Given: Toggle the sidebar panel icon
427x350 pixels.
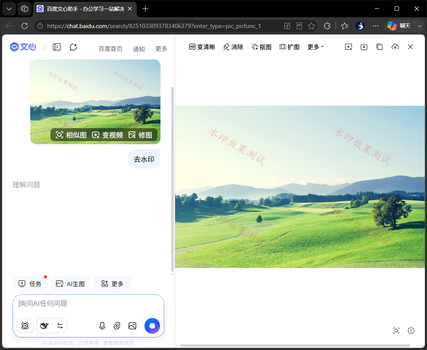Looking at the screenshot, I should pos(57,47).
